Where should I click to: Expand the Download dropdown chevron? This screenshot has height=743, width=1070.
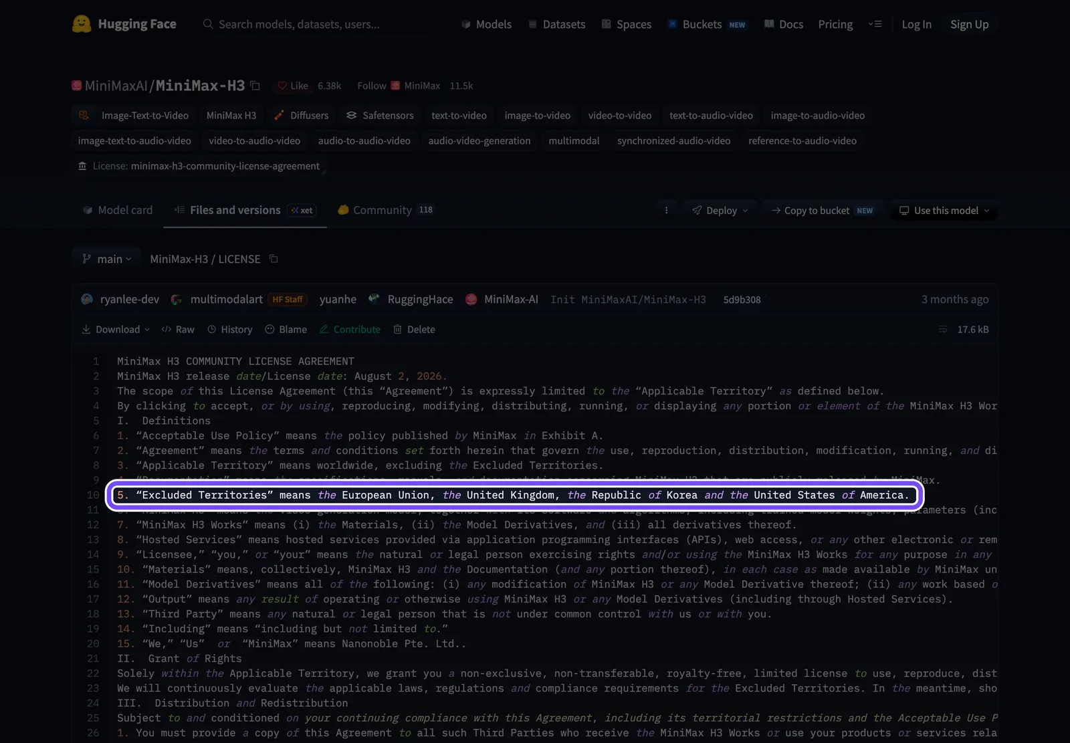tap(147, 329)
